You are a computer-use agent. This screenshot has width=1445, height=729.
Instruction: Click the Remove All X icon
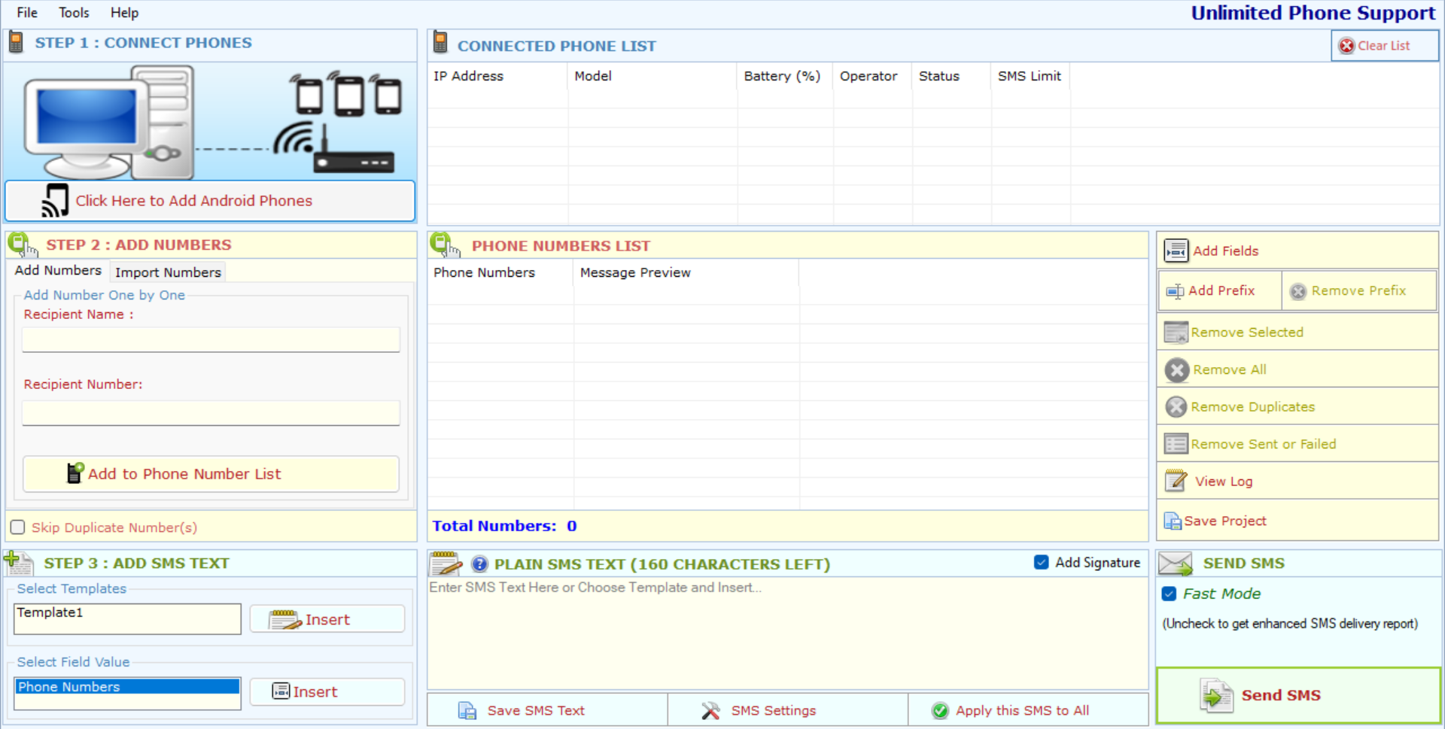(x=1176, y=370)
